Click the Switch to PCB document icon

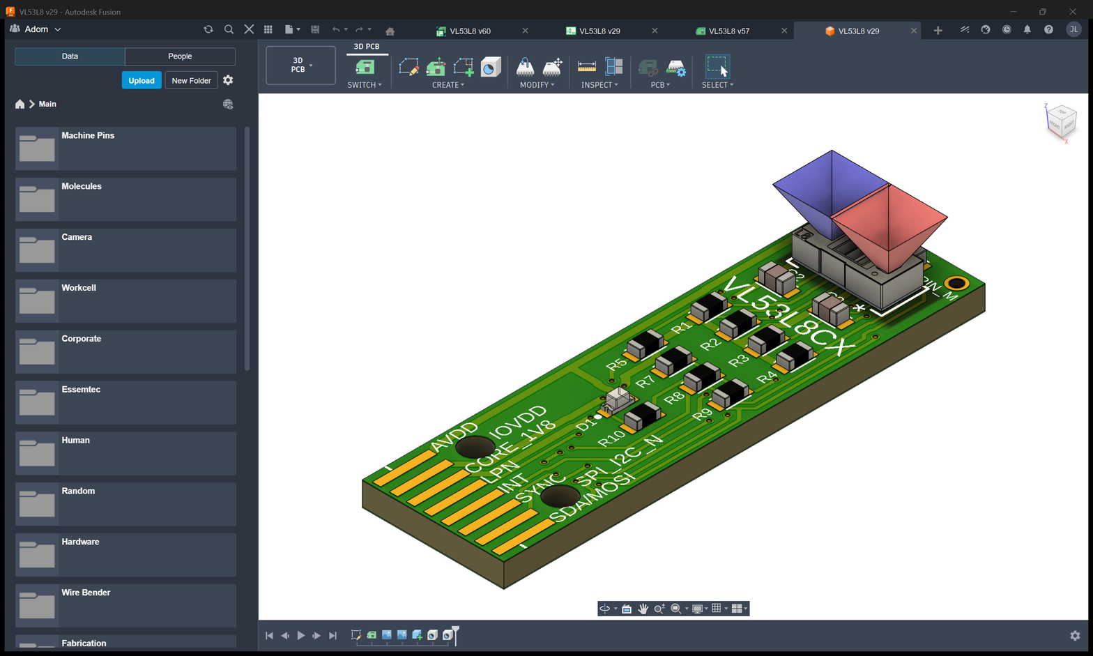point(365,67)
